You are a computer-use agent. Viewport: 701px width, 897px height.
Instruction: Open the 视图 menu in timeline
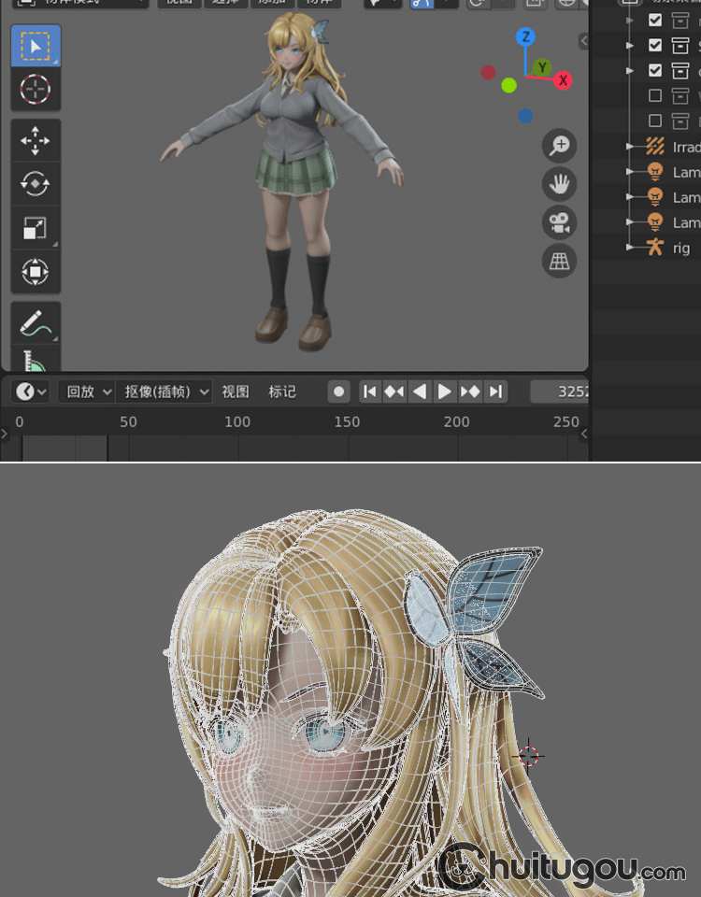(x=236, y=392)
